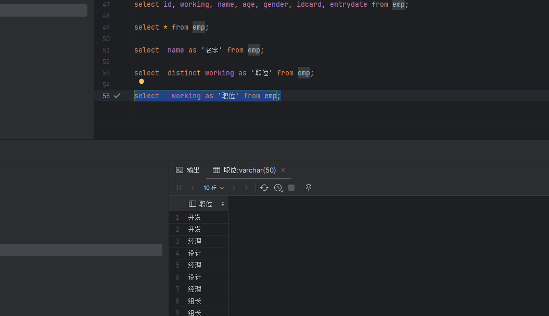Click row number 4 in results grid
549x316 pixels.
(177, 253)
